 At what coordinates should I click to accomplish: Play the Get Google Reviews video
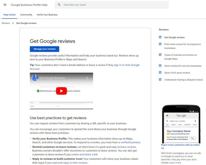point(62,91)
